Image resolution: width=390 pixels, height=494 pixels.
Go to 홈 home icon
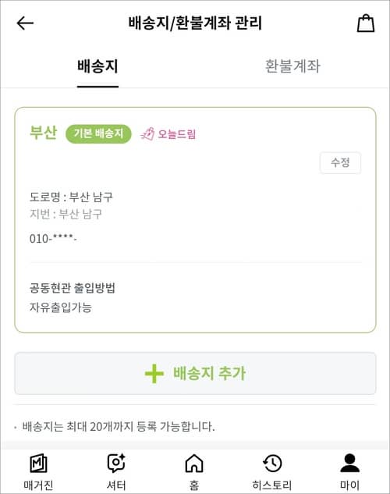194,463
